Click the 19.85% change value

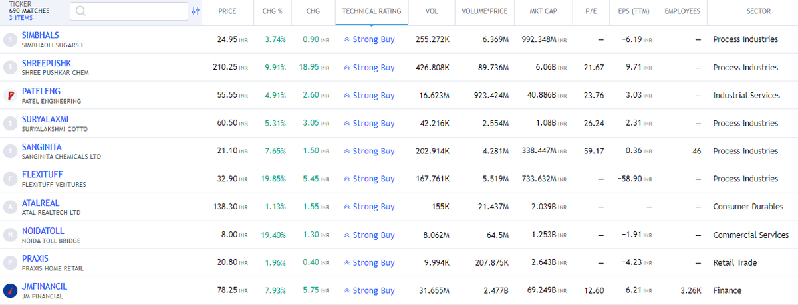[273, 179]
